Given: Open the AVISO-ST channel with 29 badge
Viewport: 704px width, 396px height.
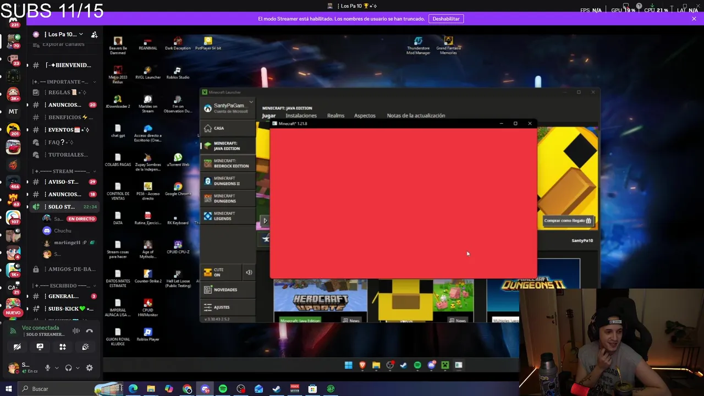Looking at the screenshot, I should click(63, 182).
